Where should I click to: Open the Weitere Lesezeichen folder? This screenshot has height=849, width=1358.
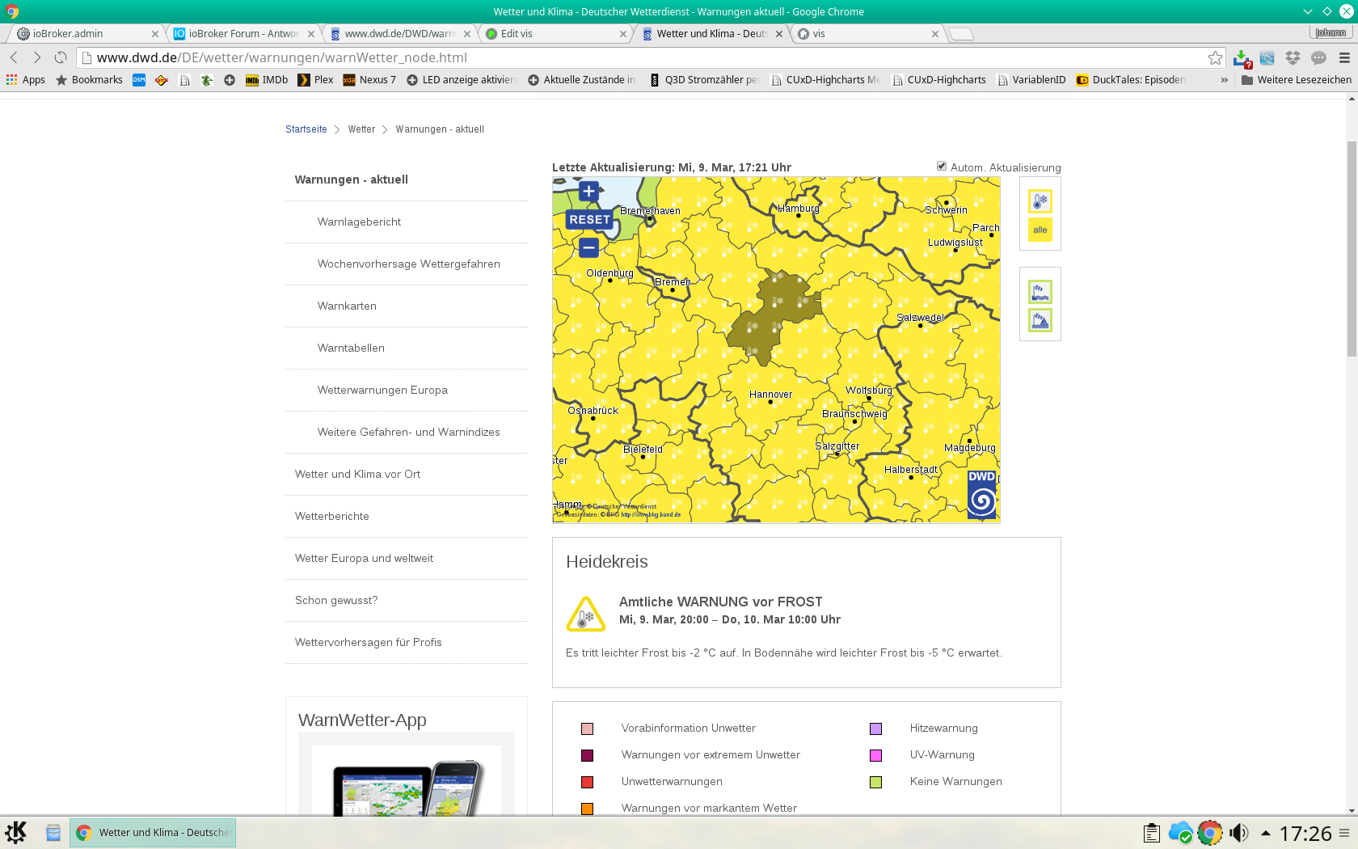1296,80
